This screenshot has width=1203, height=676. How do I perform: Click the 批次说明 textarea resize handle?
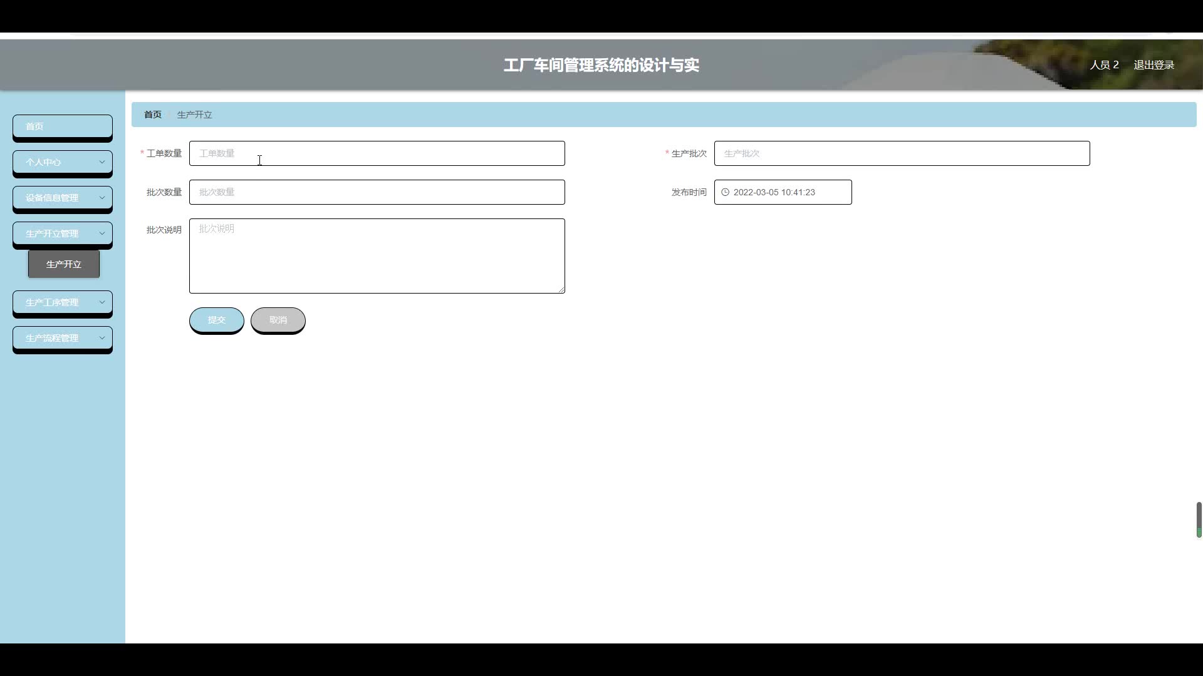click(x=562, y=290)
